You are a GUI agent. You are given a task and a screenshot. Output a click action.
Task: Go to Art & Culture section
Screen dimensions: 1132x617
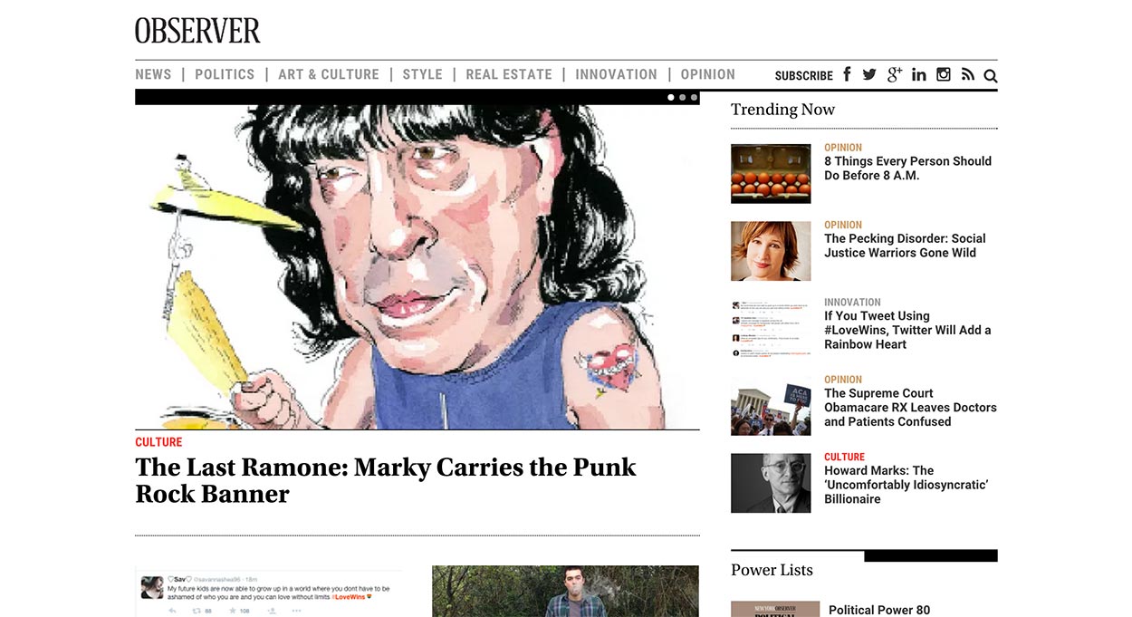(x=329, y=74)
